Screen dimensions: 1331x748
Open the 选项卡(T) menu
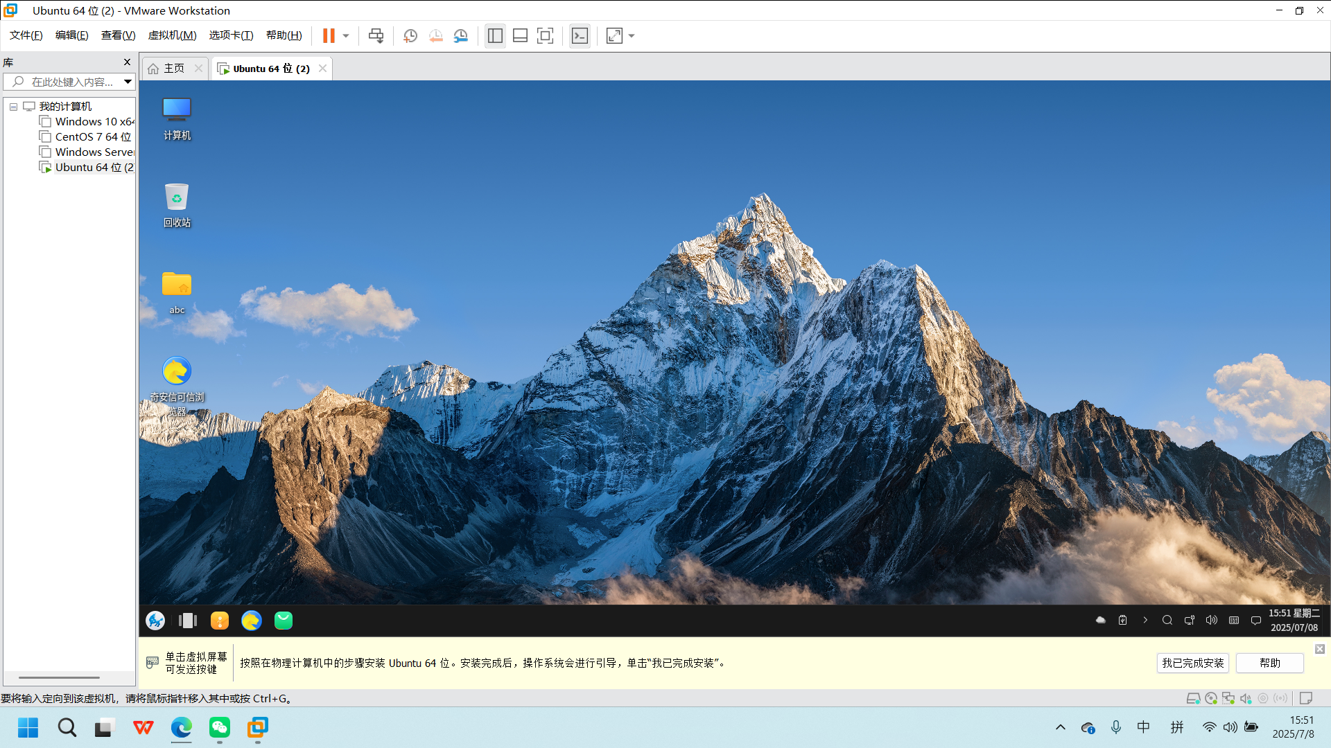click(x=232, y=35)
